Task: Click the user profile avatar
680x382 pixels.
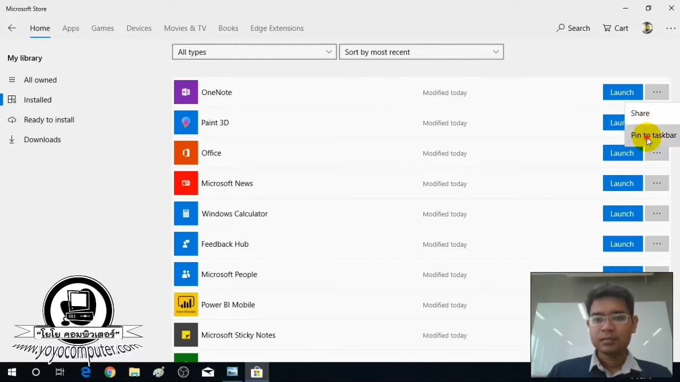Action: coord(647,28)
